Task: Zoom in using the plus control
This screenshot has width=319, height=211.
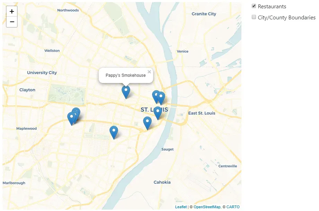Action: [11, 11]
